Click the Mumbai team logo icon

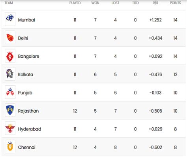pyautogui.click(x=10, y=19)
